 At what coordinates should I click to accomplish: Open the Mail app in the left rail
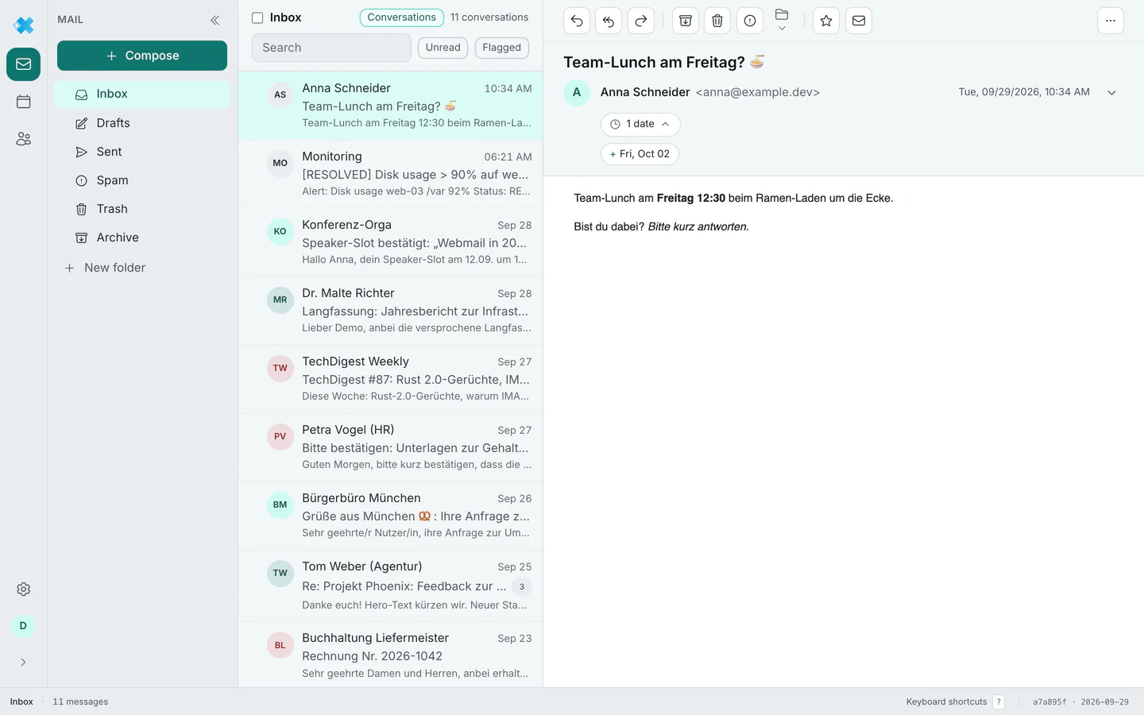24,64
